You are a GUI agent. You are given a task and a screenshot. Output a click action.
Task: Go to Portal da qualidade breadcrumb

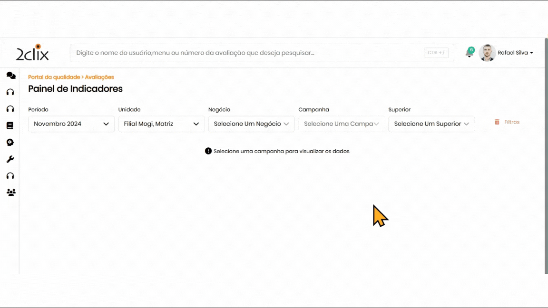click(54, 77)
